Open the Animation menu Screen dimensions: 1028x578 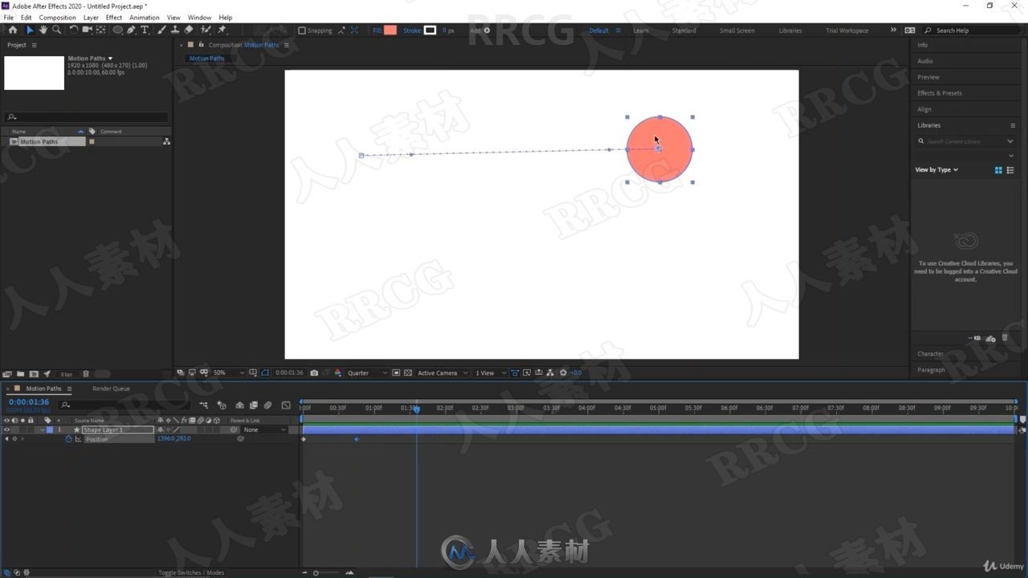[145, 17]
